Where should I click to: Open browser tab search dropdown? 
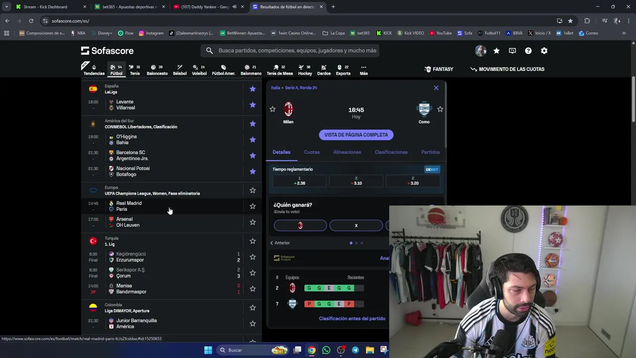point(6,6)
